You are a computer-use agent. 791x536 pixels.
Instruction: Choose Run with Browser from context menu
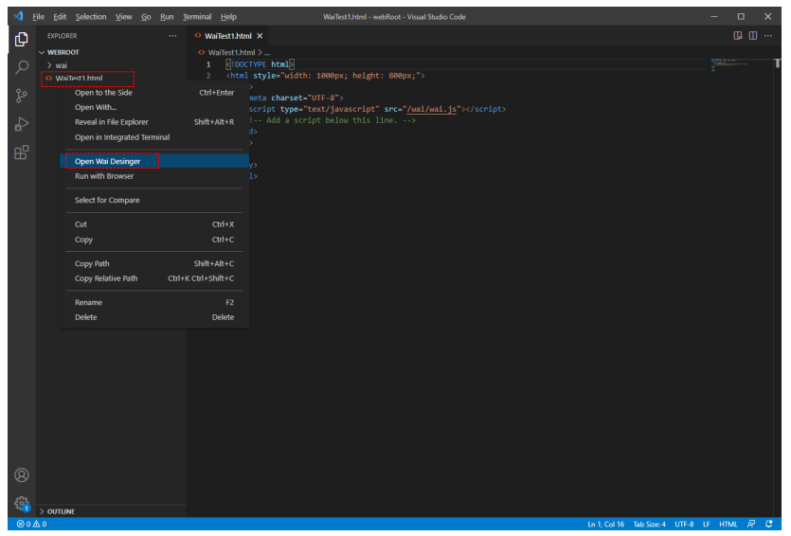click(104, 176)
